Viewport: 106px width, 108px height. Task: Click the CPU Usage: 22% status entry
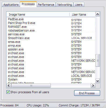pyautogui.click(x=38, y=105)
